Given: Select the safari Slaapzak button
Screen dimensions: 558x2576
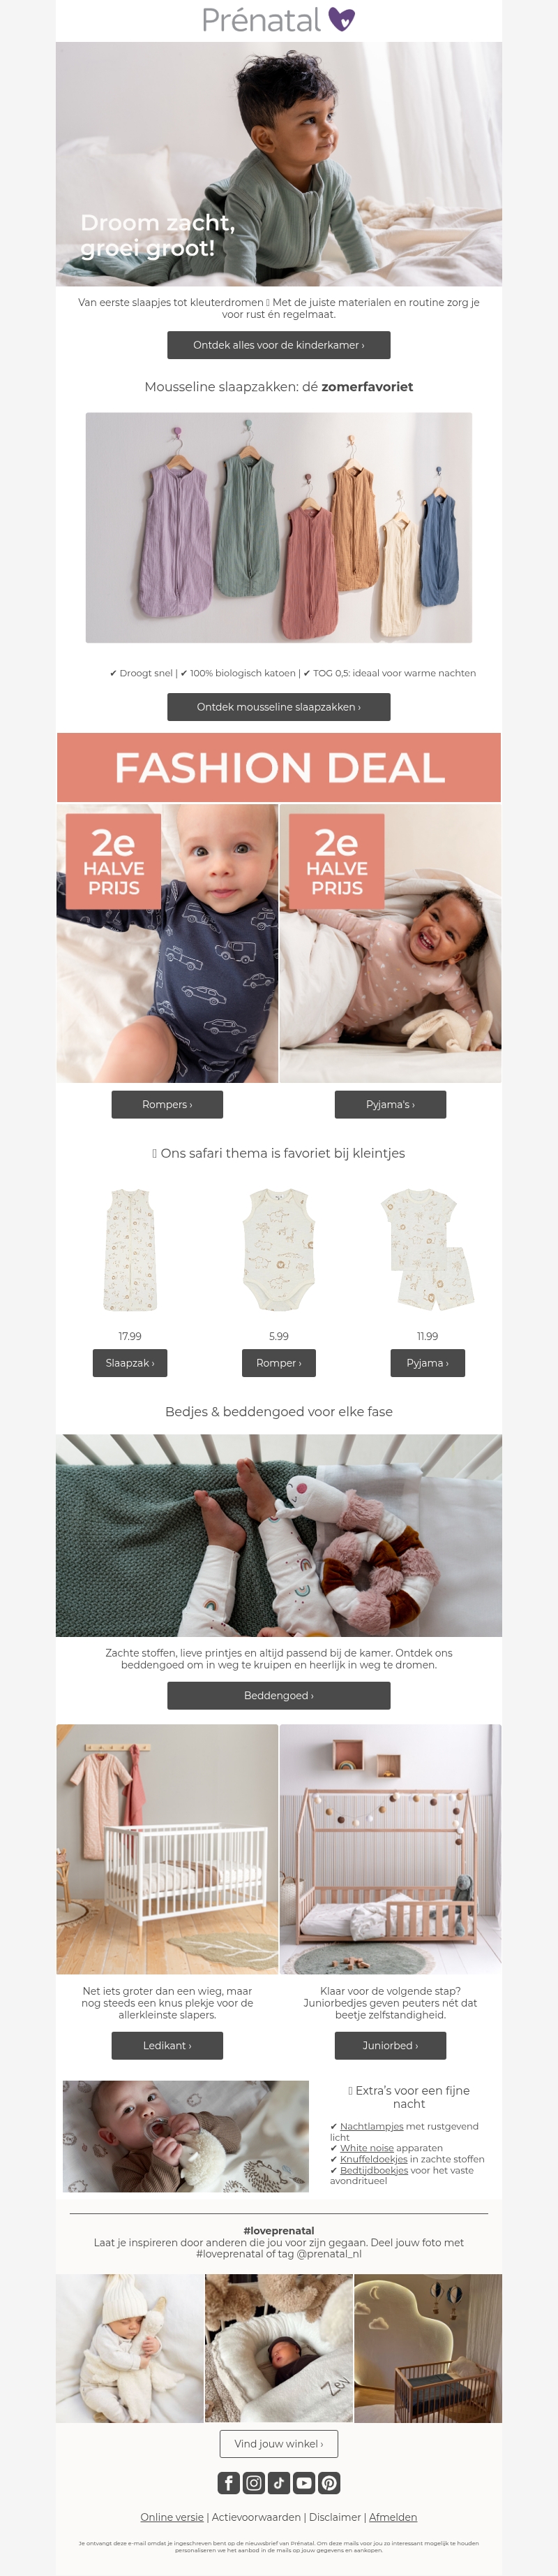Looking at the screenshot, I should pyautogui.click(x=130, y=1363).
